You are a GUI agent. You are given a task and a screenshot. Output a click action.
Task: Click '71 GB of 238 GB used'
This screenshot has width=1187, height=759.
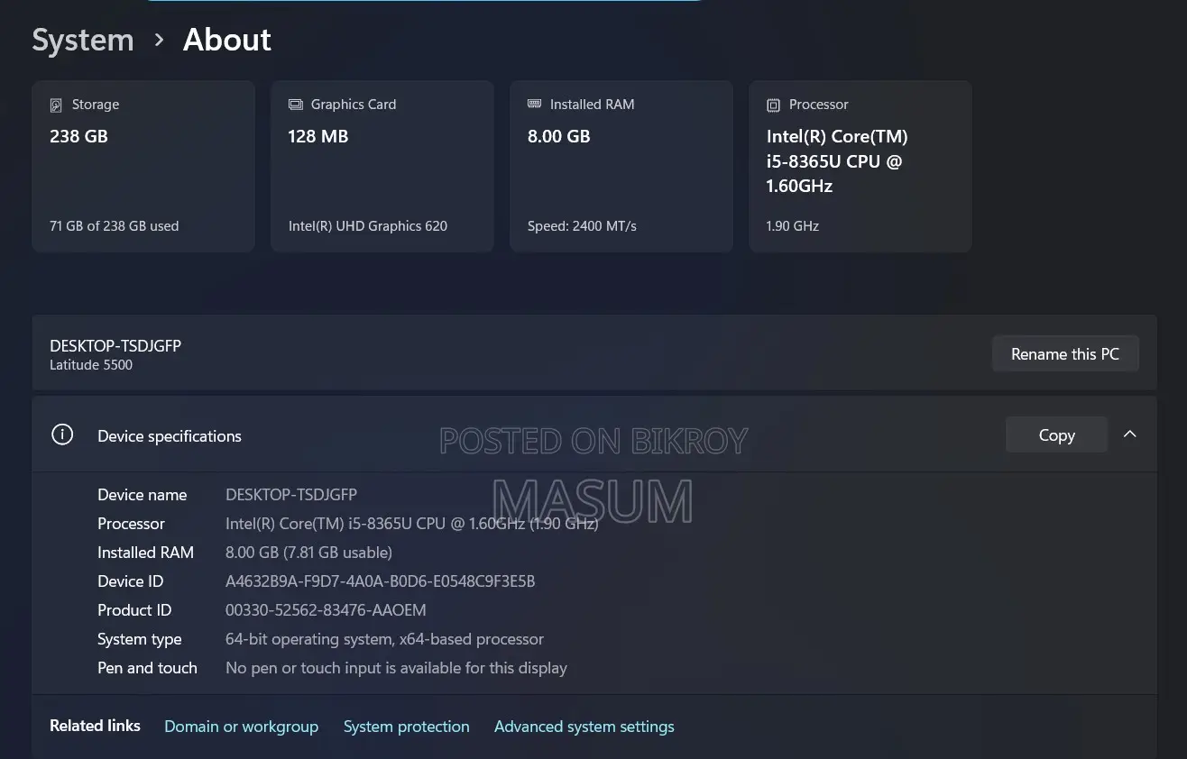point(115,226)
